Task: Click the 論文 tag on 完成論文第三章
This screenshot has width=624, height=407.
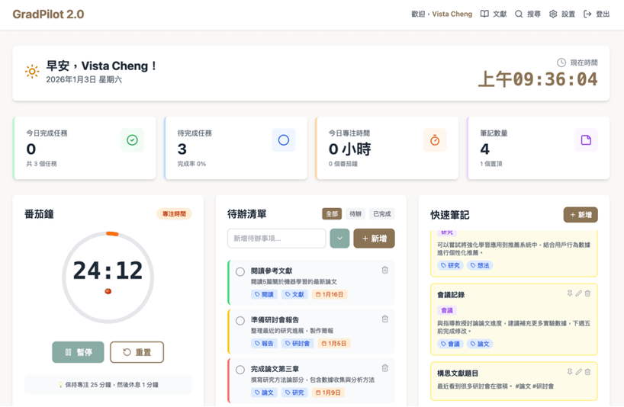Action: pyautogui.click(x=264, y=393)
